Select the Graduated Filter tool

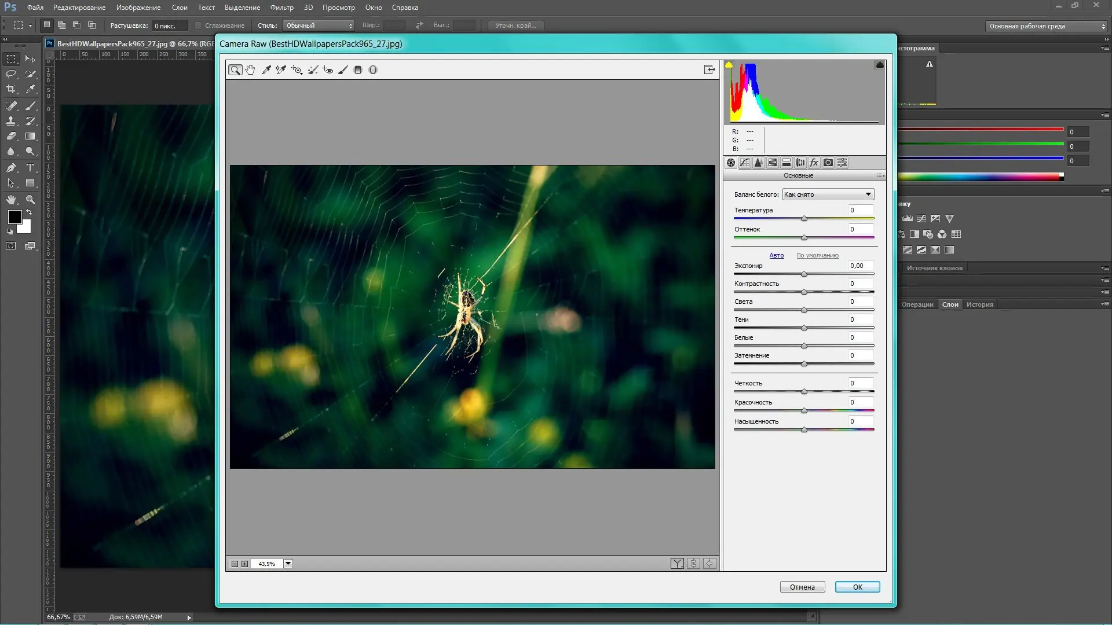358,70
